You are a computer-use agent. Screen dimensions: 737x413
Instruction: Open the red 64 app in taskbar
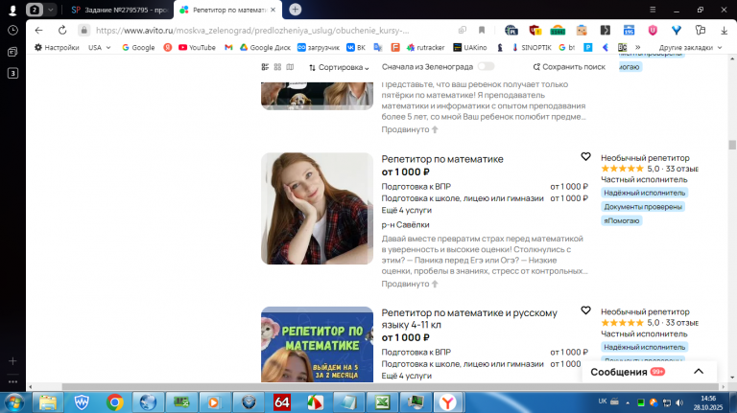282,402
